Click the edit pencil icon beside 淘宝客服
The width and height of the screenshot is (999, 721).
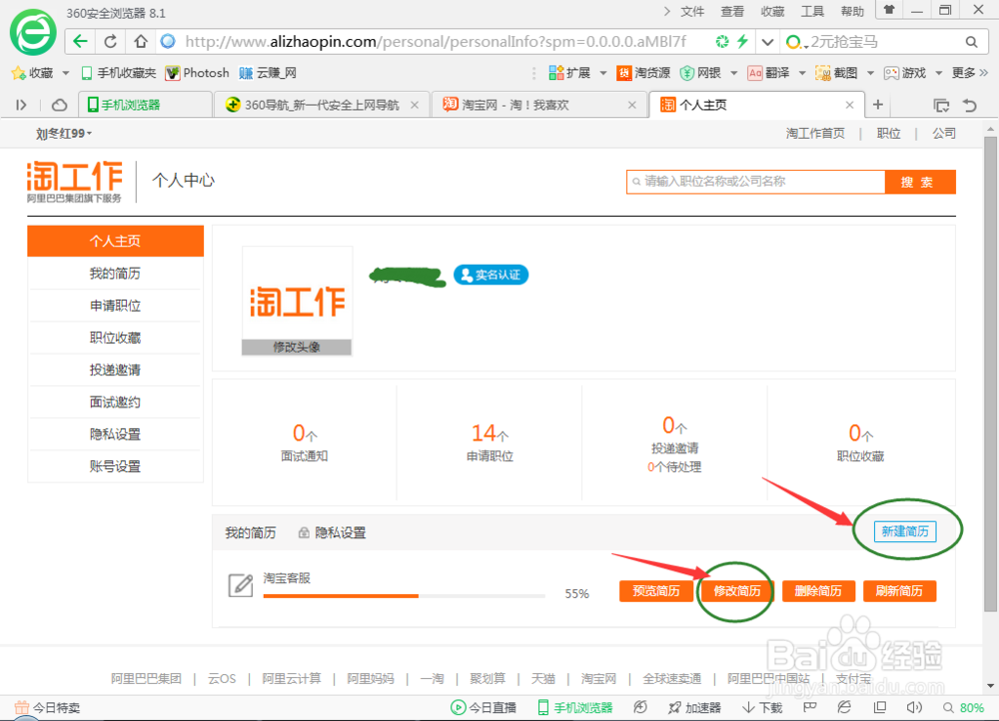(241, 585)
